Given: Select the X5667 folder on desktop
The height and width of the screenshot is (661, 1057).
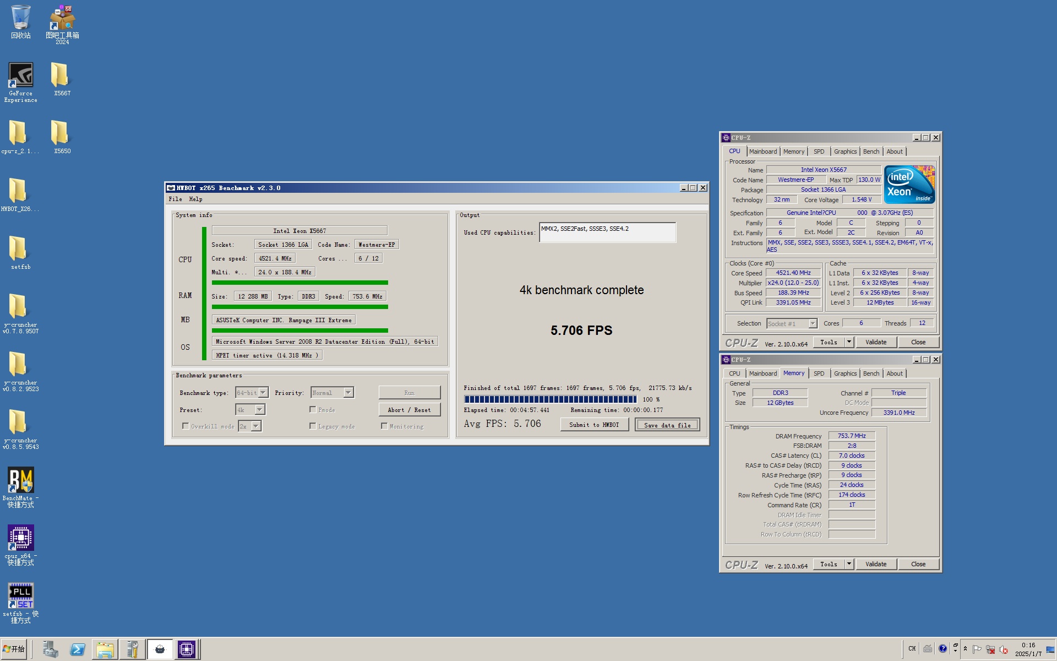Looking at the screenshot, I should click(x=62, y=80).
